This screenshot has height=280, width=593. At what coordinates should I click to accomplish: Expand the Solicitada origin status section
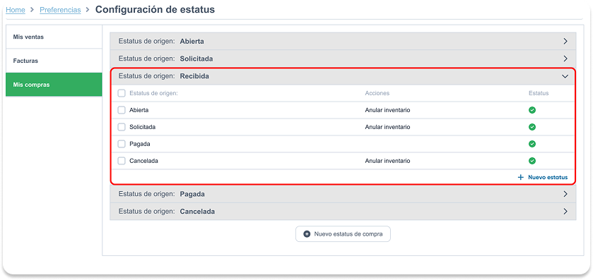click(x=343, y=59)
